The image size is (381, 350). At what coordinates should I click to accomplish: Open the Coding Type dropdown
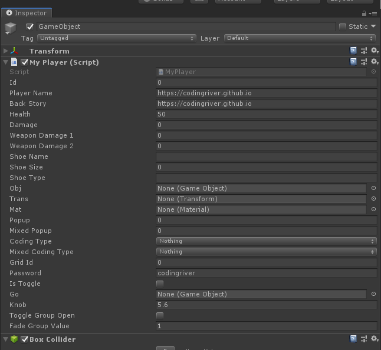point(267,241)
